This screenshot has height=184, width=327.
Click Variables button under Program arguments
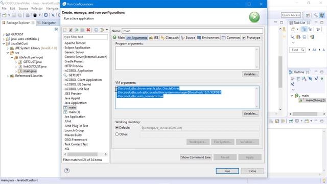click(x=251, y=74)
